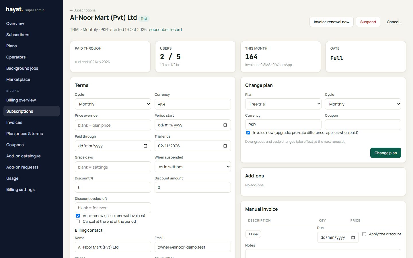Enable Cancel at the end of the period
The width and height of the screenshot is (413, 258).
[78, 221]
